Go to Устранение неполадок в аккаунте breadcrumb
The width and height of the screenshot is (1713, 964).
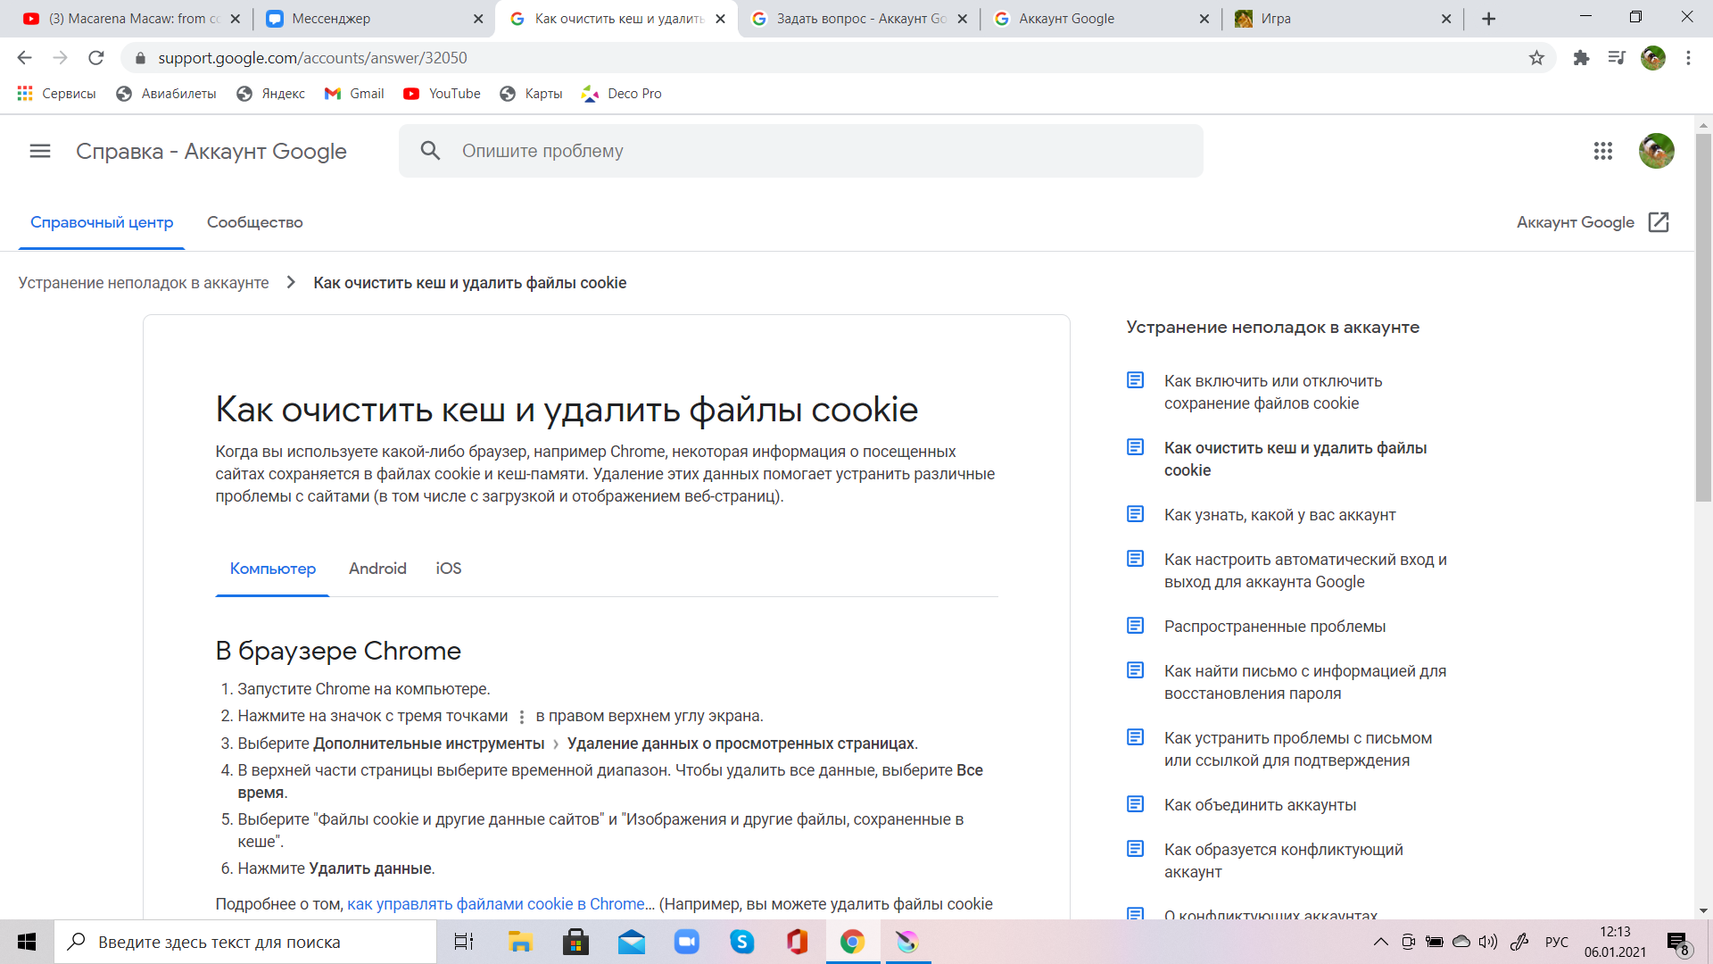click(x=144, y=283)
